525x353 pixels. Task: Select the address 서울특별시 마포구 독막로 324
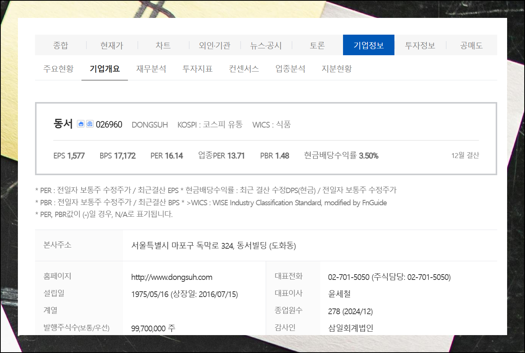(x=183, y=246)
